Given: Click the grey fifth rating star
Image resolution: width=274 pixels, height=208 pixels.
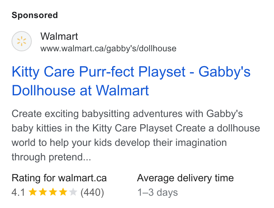Looking at the screenshot, I should tap(73, 192).
